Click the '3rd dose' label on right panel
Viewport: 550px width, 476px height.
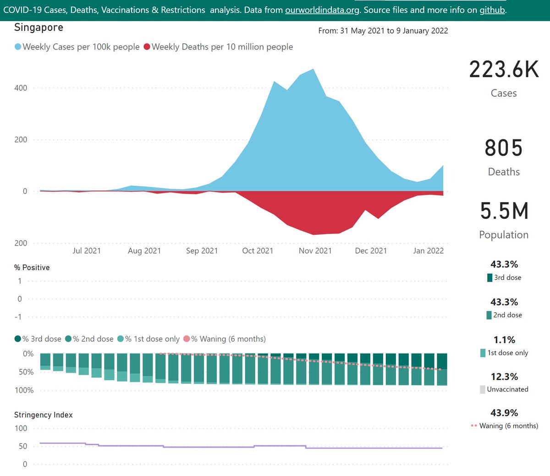tap(507, 277)
